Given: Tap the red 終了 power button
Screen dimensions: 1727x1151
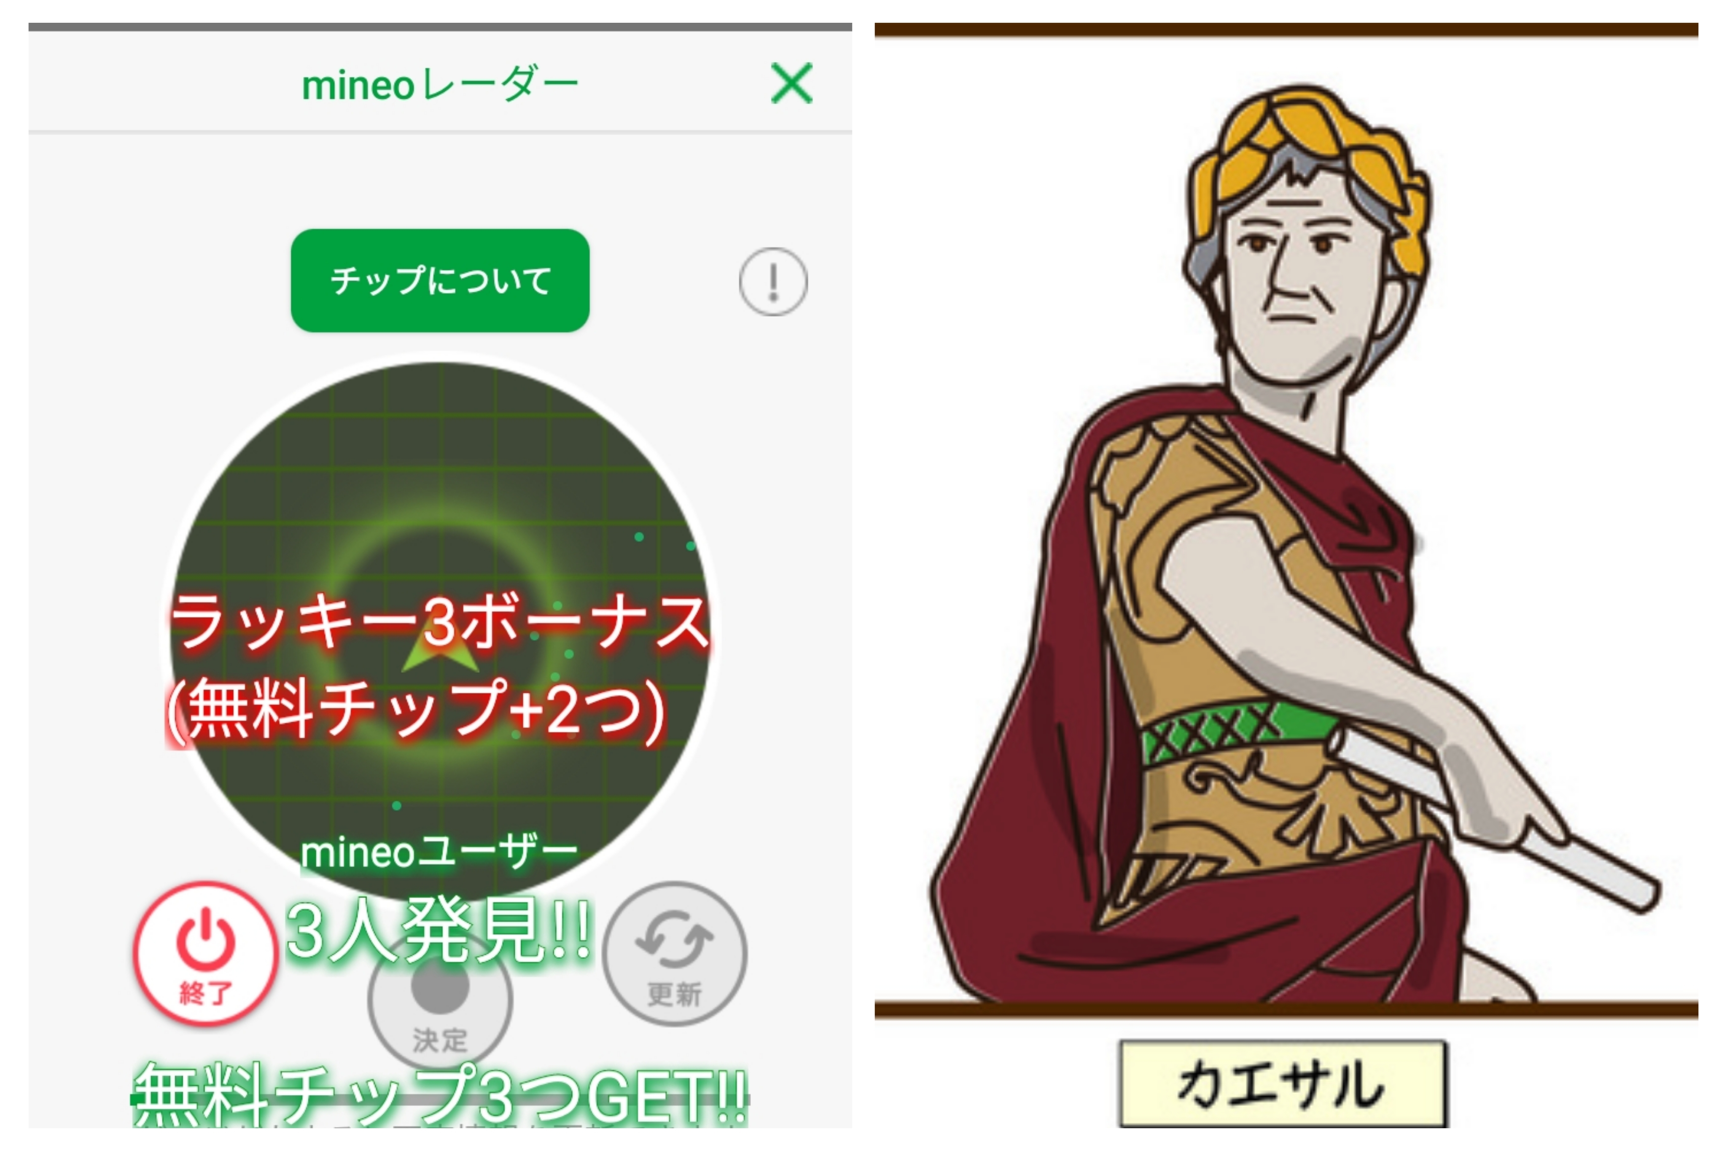Looking at the screenshot, I should (205, 954).
